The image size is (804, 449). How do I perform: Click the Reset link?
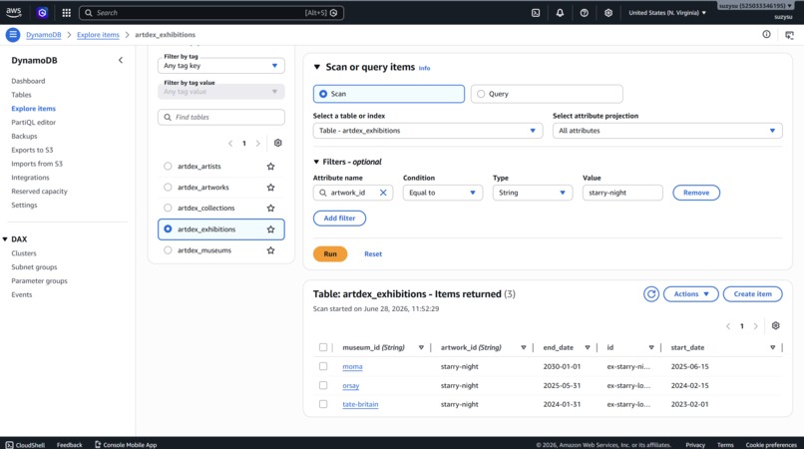point(373,254)
